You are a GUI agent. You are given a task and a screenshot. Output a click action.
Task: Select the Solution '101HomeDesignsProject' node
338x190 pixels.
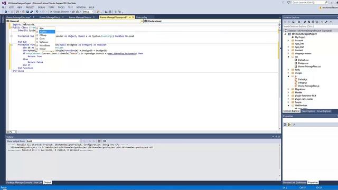pos(310,31)
